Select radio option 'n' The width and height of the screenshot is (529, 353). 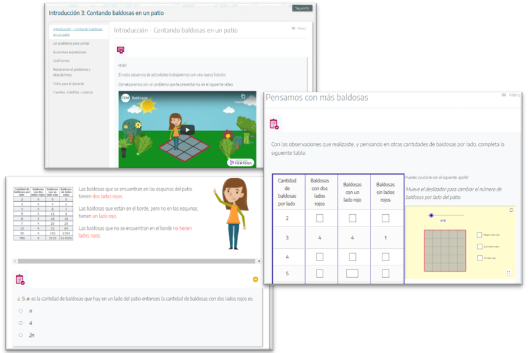pos(21,311)
